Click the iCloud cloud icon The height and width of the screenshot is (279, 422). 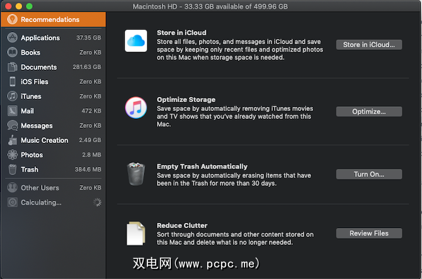(135, 41)
